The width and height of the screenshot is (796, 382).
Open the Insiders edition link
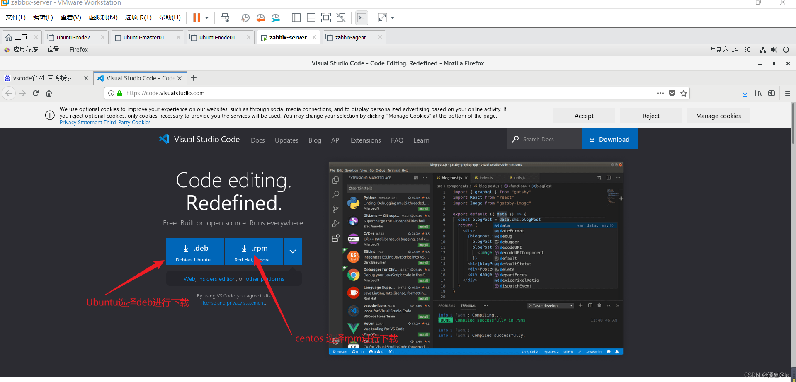[217, 279]
